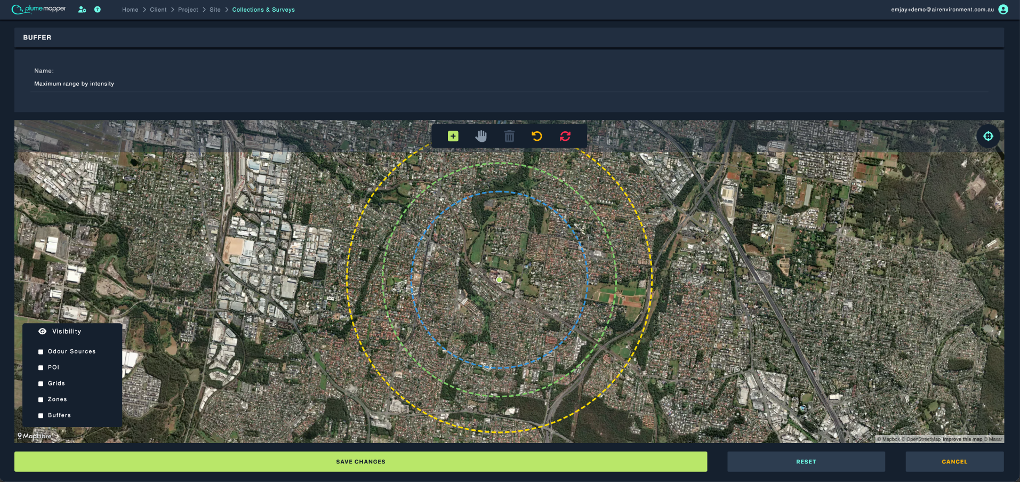Screen dimensions: 1020x482
Task: Enable the POI checkbox
Action: coord(41,368)
